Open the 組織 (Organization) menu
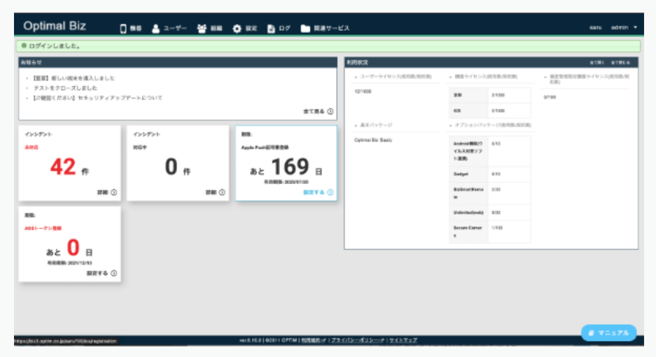This screenshot has height=357, width=656. point(210,28)
